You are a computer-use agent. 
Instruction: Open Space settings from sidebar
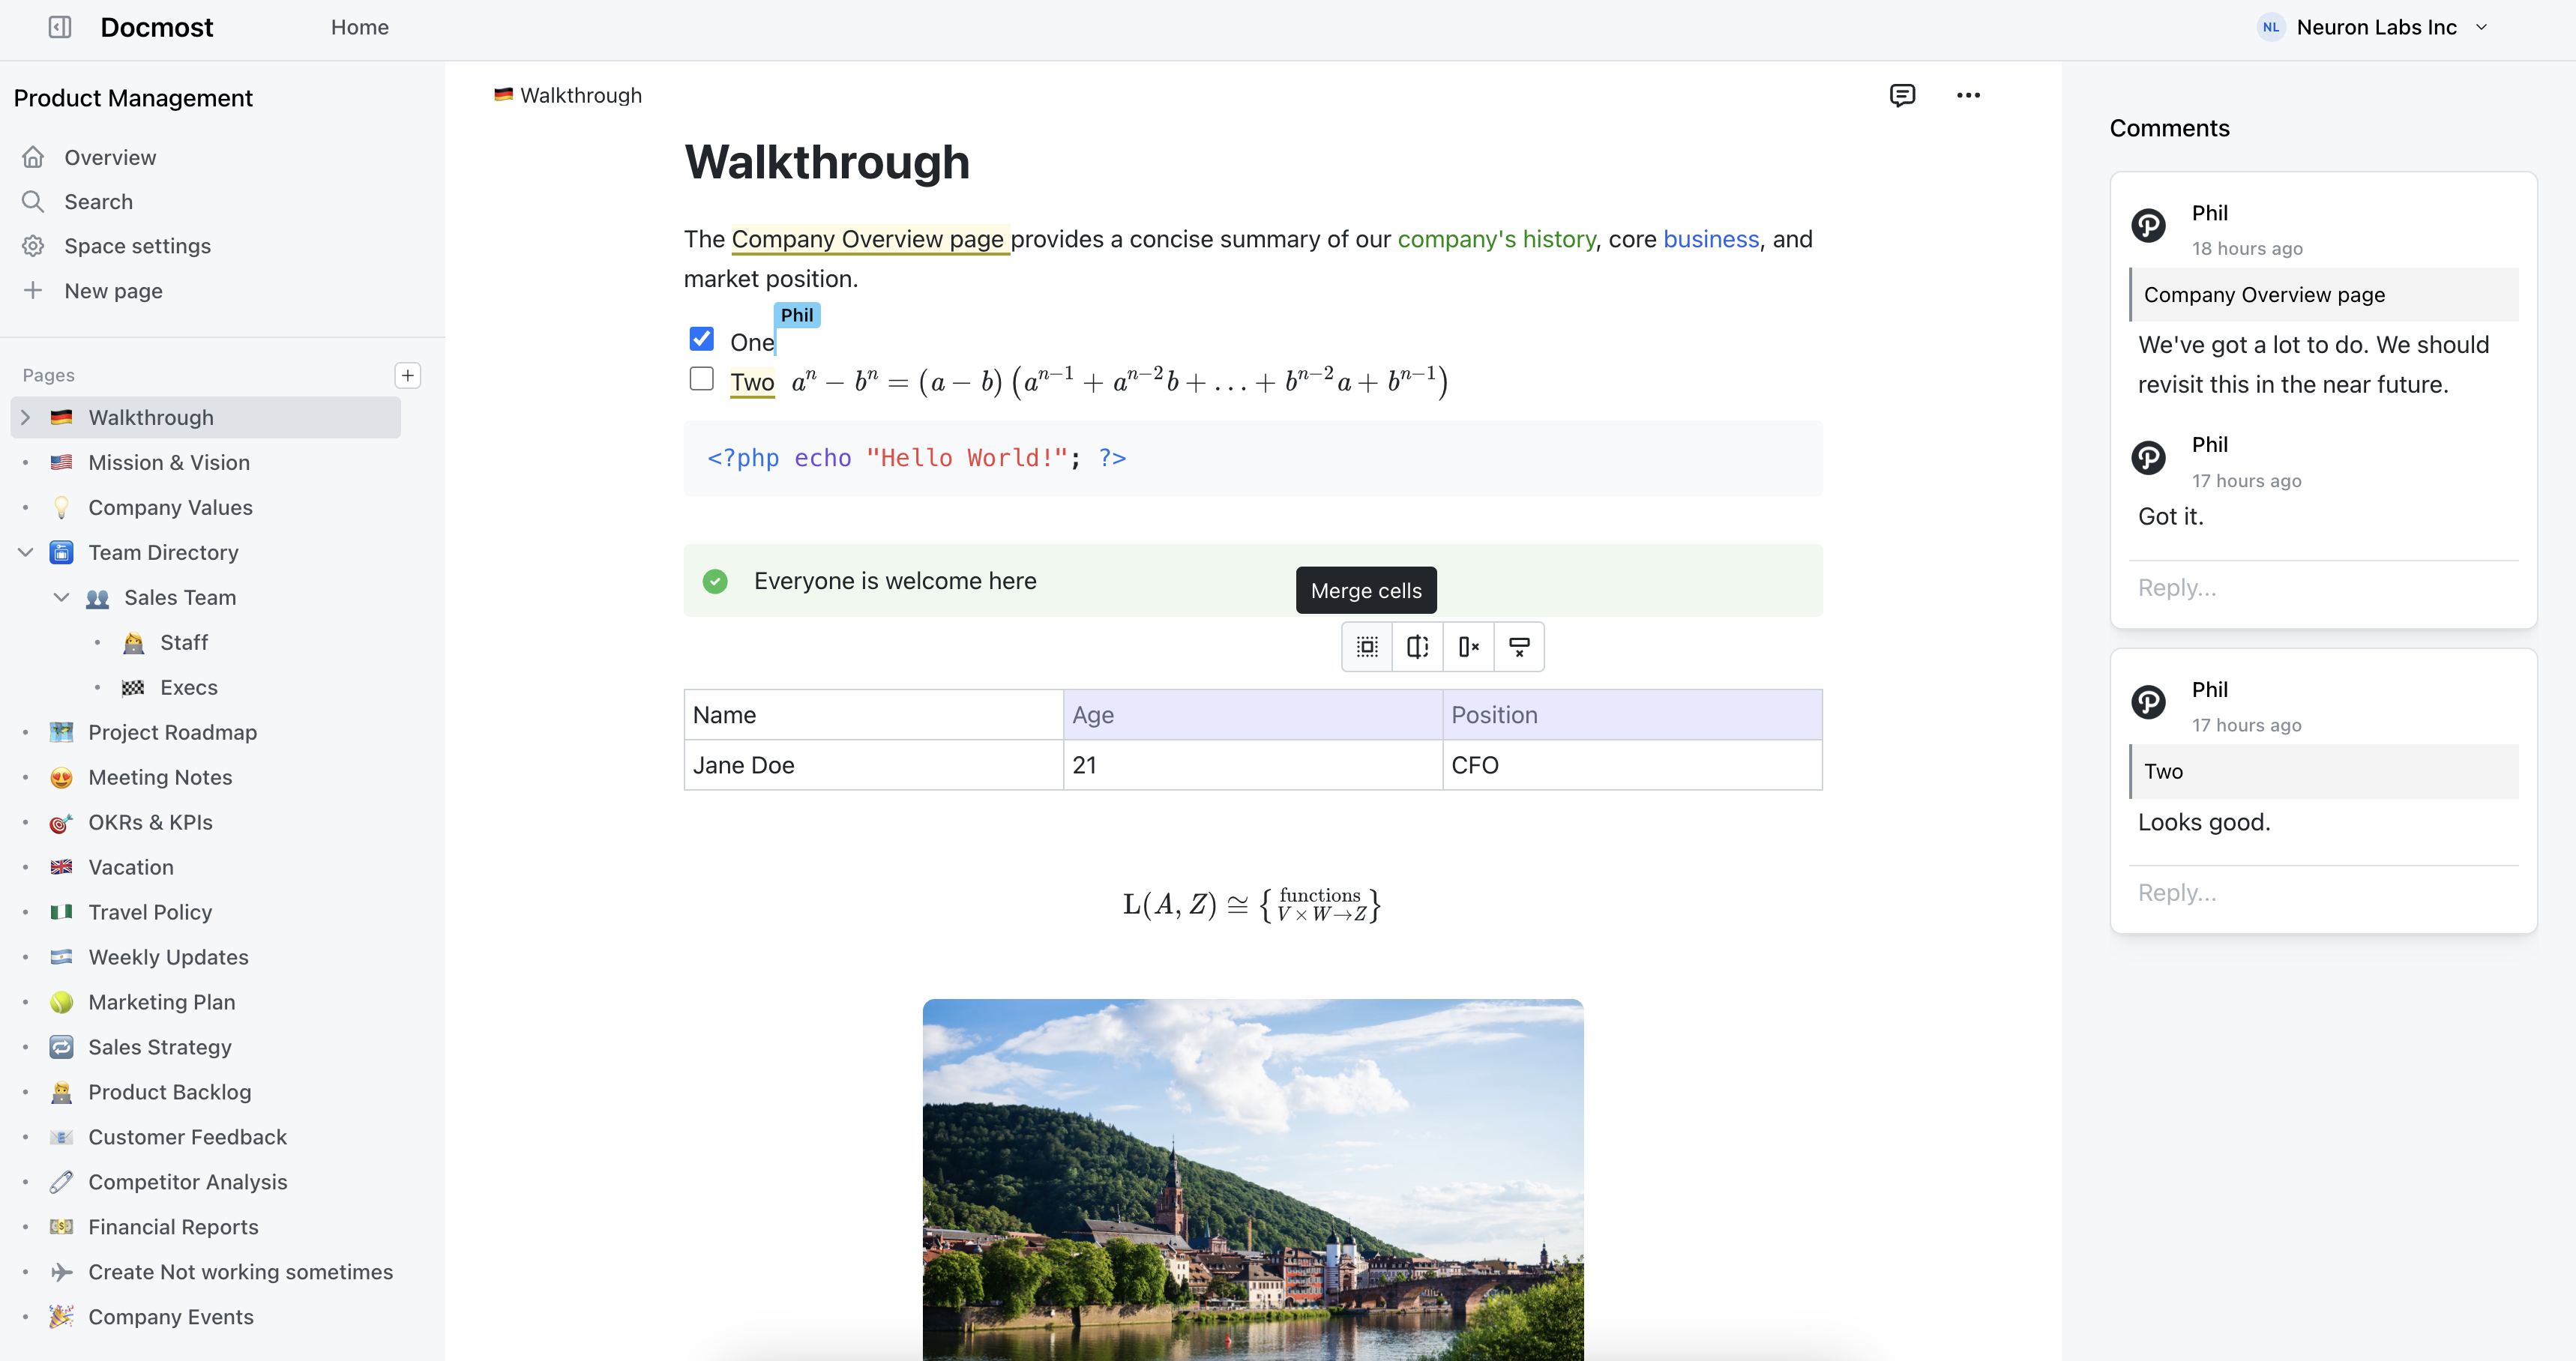point(138,245)
